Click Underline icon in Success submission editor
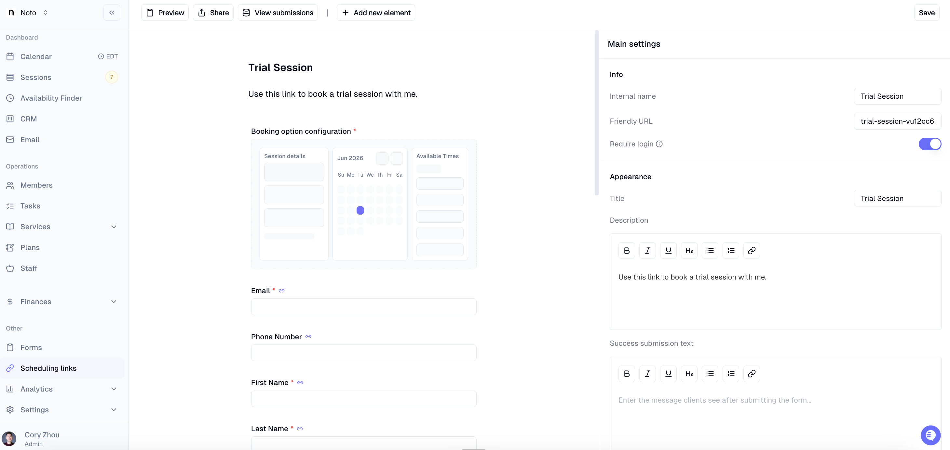 coord(668,373)
